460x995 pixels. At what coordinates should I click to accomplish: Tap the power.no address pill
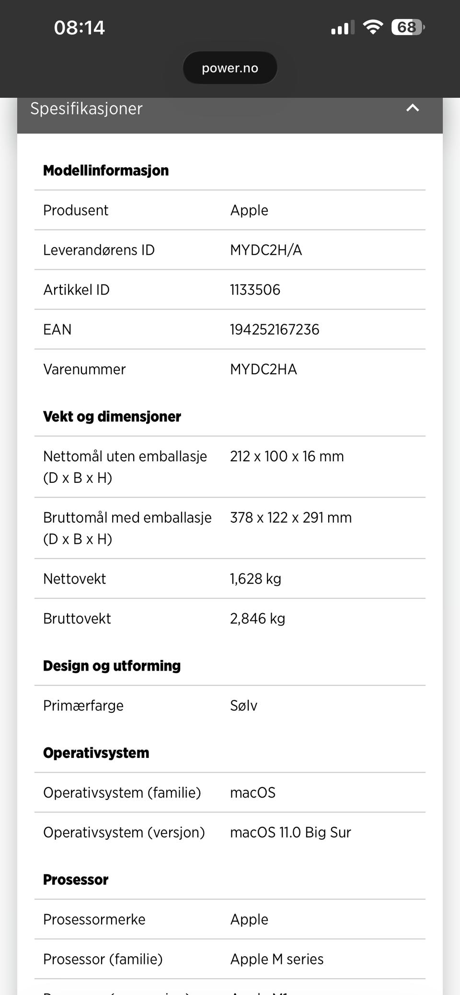230,68
